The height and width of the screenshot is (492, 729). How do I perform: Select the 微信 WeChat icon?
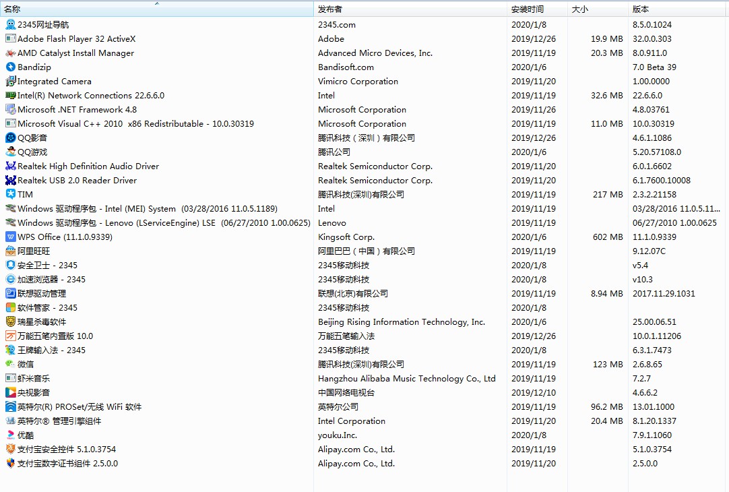pyautogui.click(x=10, y=364)
